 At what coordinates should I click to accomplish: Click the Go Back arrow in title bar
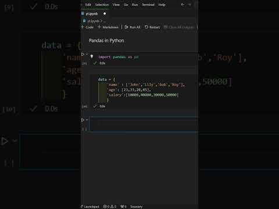pyautogui.click(x=183, y=5)
